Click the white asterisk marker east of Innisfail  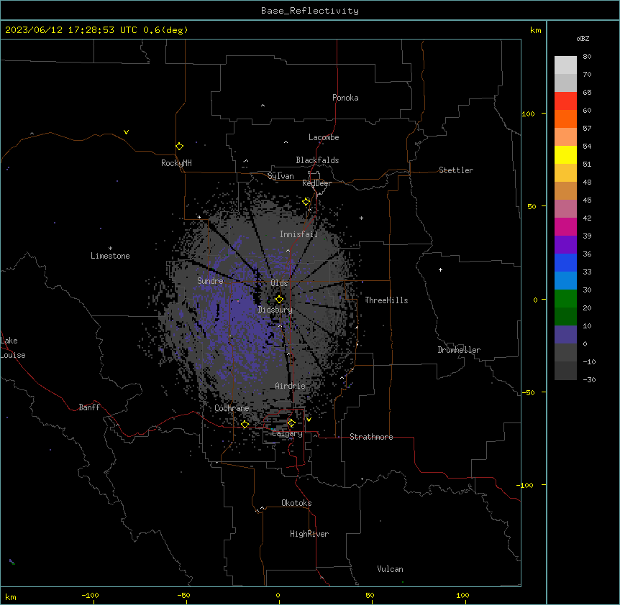[361, 218]
